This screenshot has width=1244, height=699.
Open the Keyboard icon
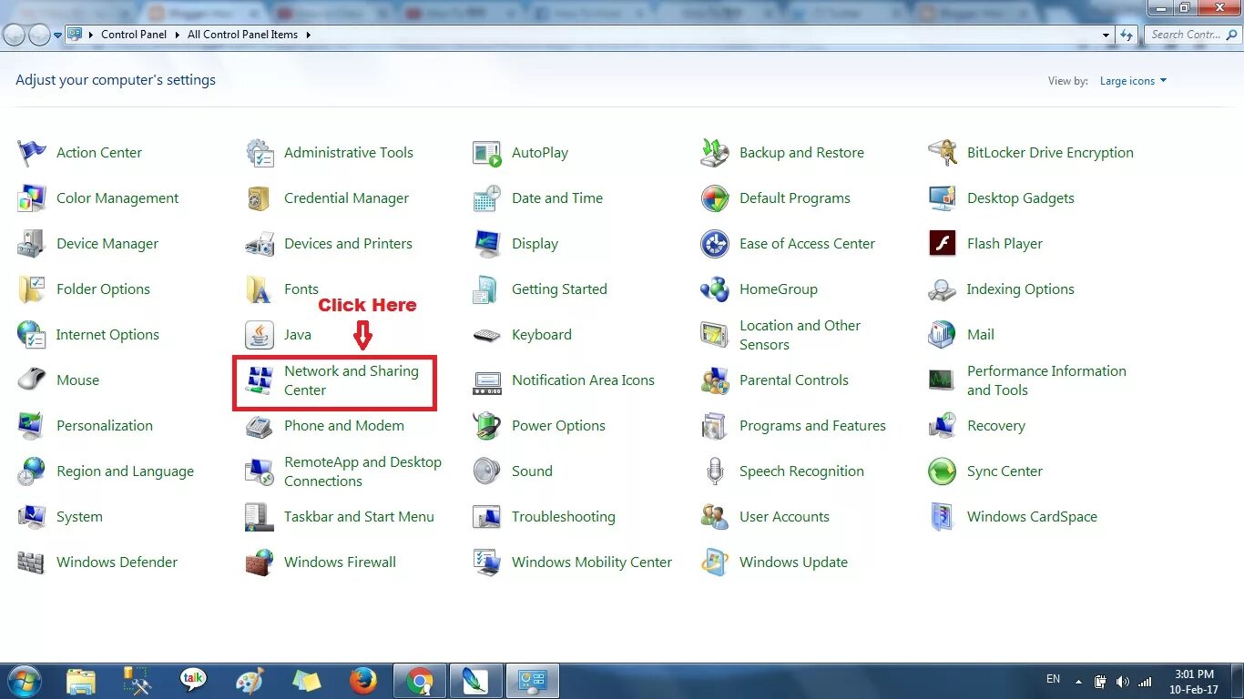(x=487, y=335)
